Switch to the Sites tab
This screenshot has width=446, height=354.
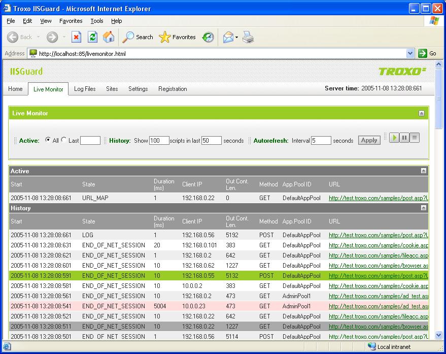112,89
